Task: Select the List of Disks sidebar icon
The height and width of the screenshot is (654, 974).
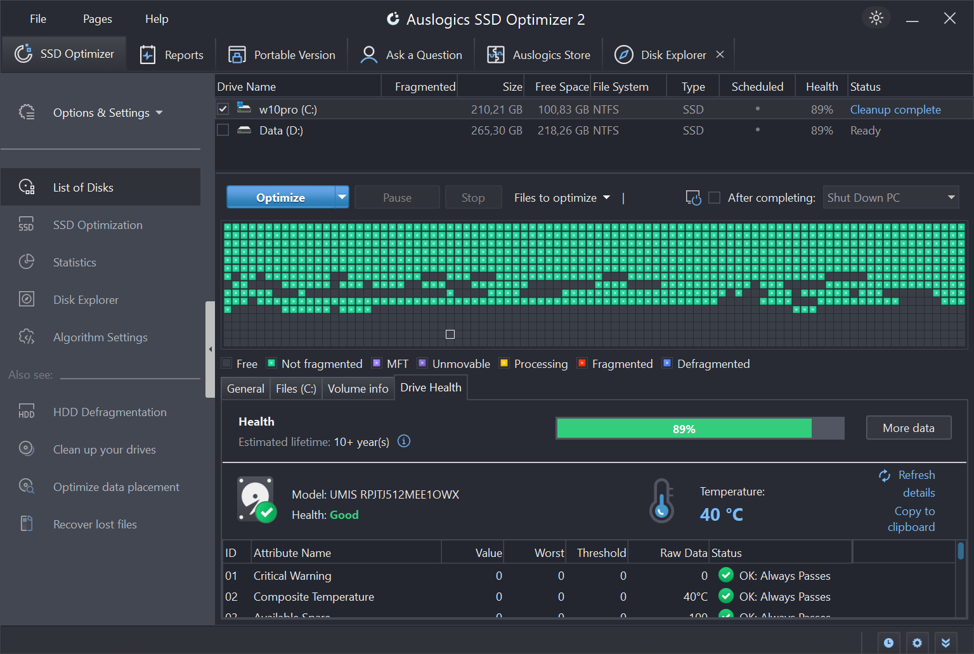Action: coord(27,186)
